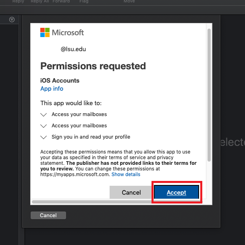
Task: Click the https://myapps.microsoft.com URL text
Action: [75, 174]
